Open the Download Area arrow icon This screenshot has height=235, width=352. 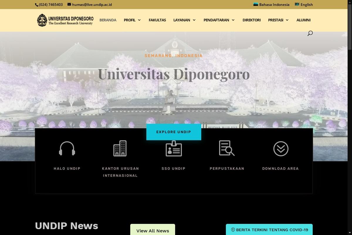click(x=281, y=149)
